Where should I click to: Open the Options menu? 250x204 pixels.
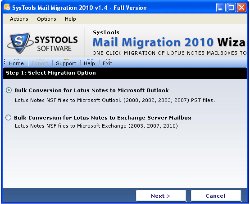click(x=46, y=19)
